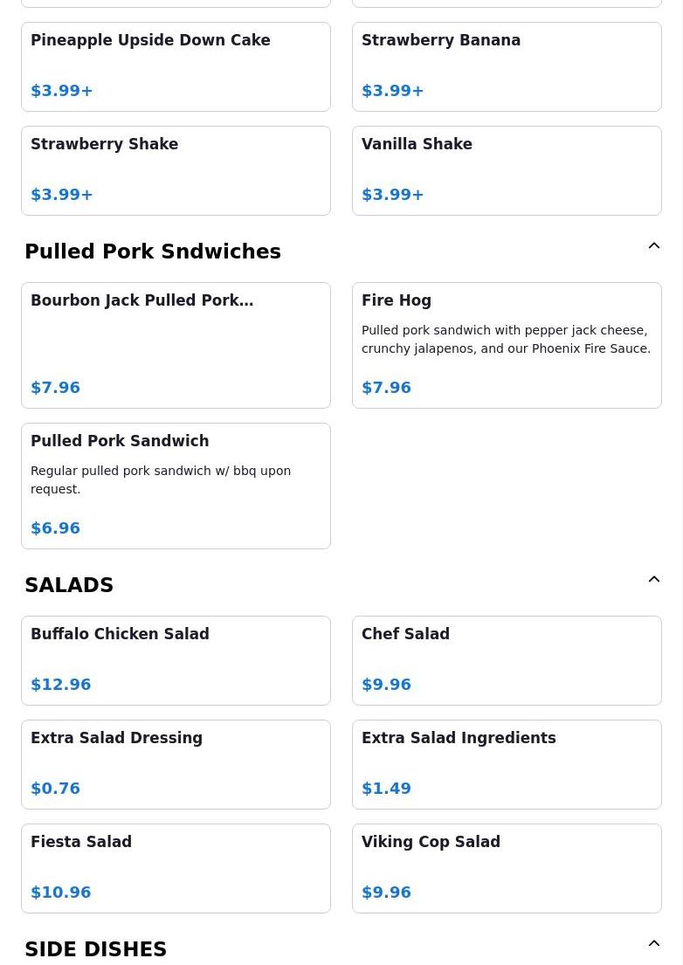
Task: Choose the Viking Cop Salad card
Action: (507, 869)
